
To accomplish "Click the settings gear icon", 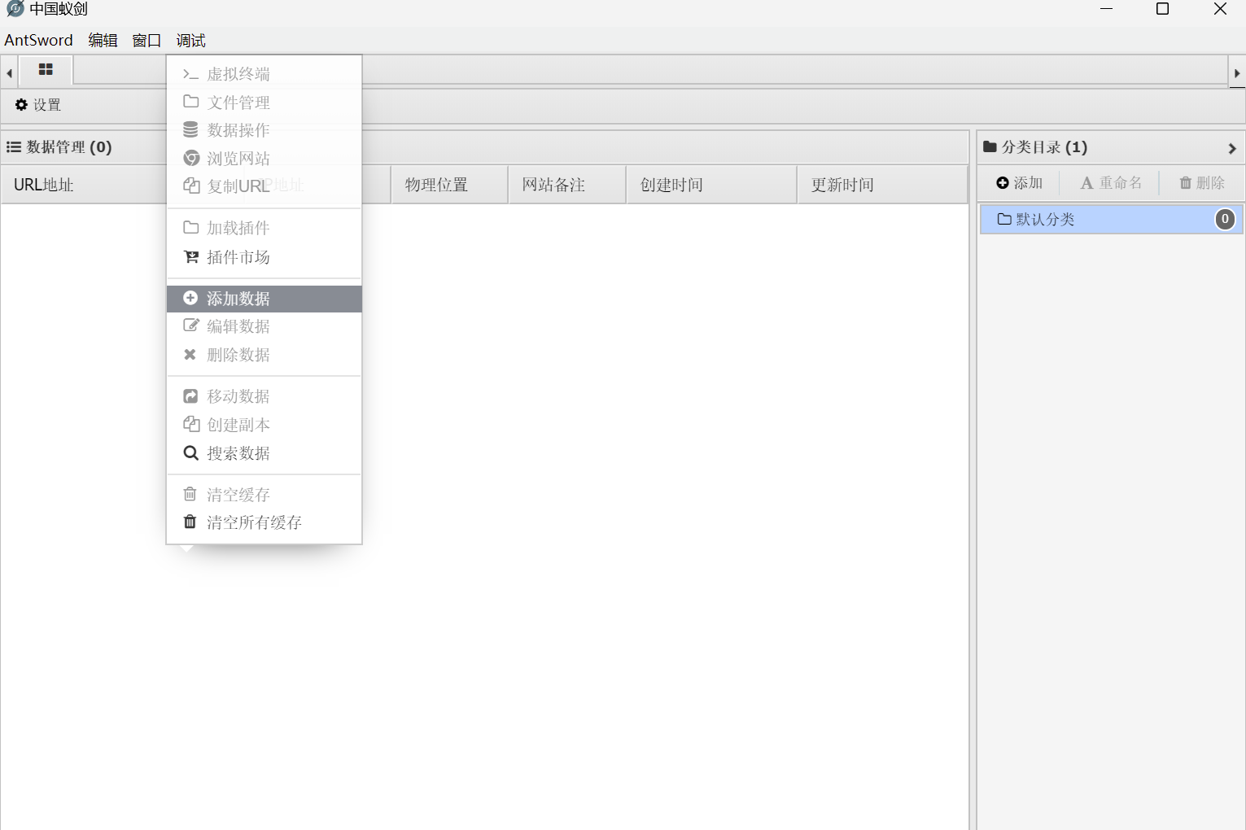I will tap(21, 104).
